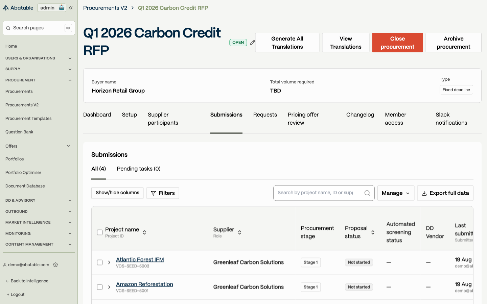The height and width of the screenshot is (304, 487).
Task: Switch to the Dashboard tab
Action: 97,115
